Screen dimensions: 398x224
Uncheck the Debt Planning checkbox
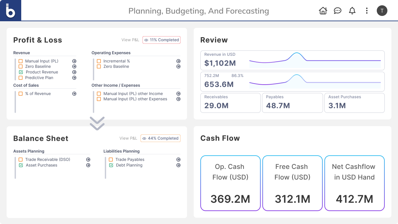(111, 165)
